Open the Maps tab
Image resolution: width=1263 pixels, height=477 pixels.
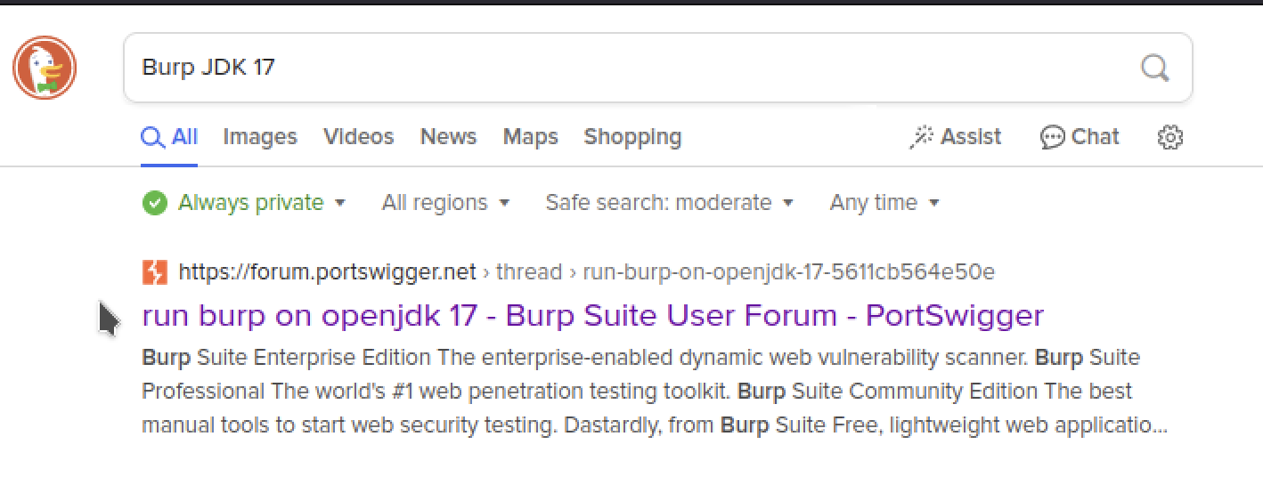click(x=530, y=137)
